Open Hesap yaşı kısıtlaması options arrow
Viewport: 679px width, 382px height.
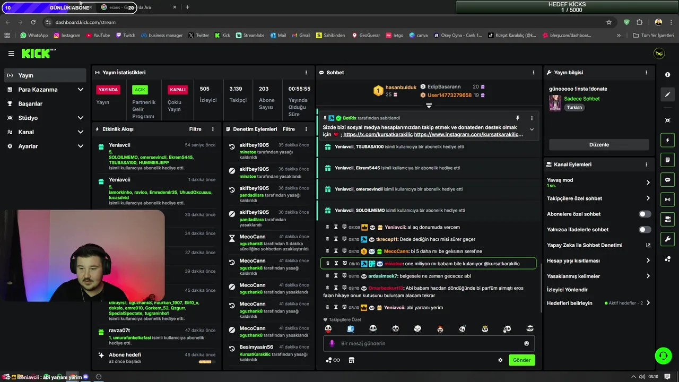coord(648,261)
